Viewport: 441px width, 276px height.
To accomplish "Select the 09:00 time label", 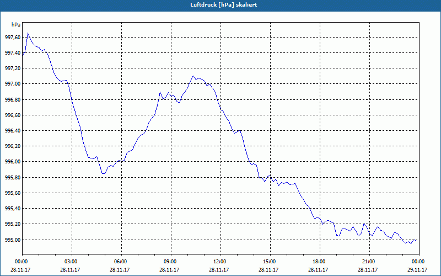I will pyautogui.click(x=169, y=261).
